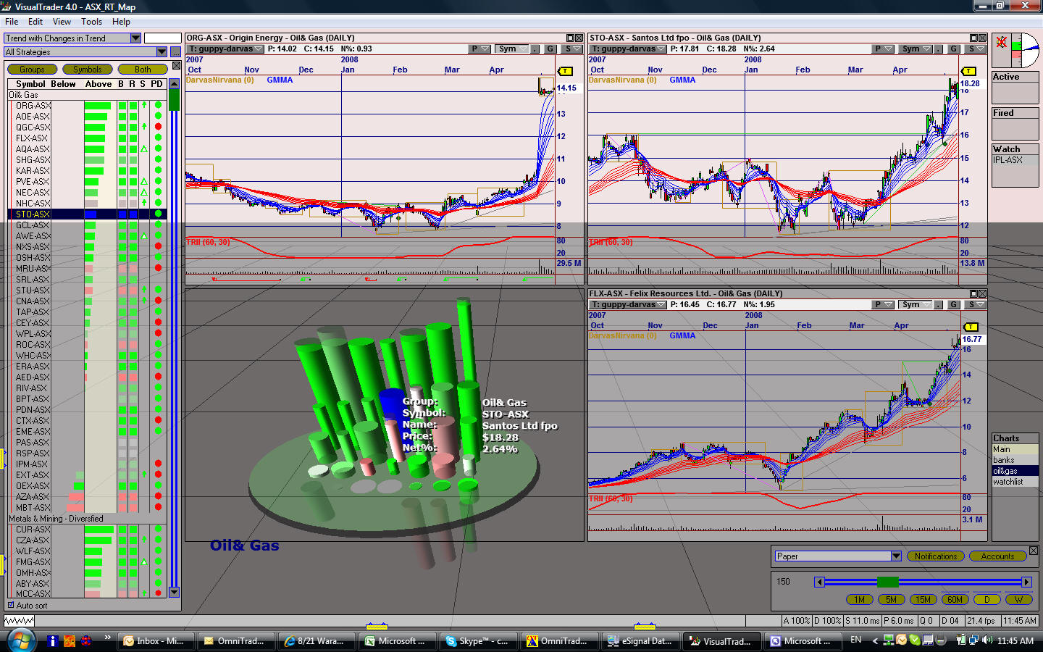Click right arrow of bar count slider
The width and height of the screenshot is (1043, 652).
(x=1026, y=582)
